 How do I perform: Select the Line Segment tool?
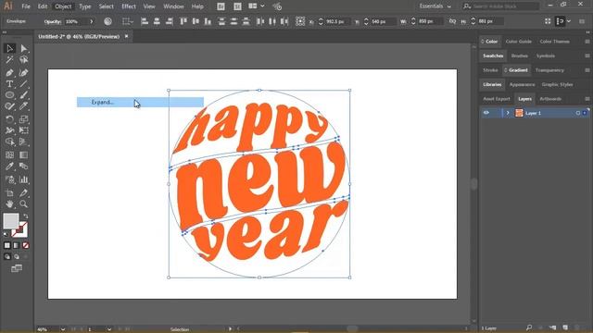[x=24, y=84]
